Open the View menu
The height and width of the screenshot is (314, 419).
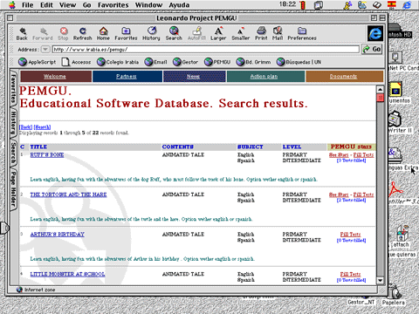[68, 5]
